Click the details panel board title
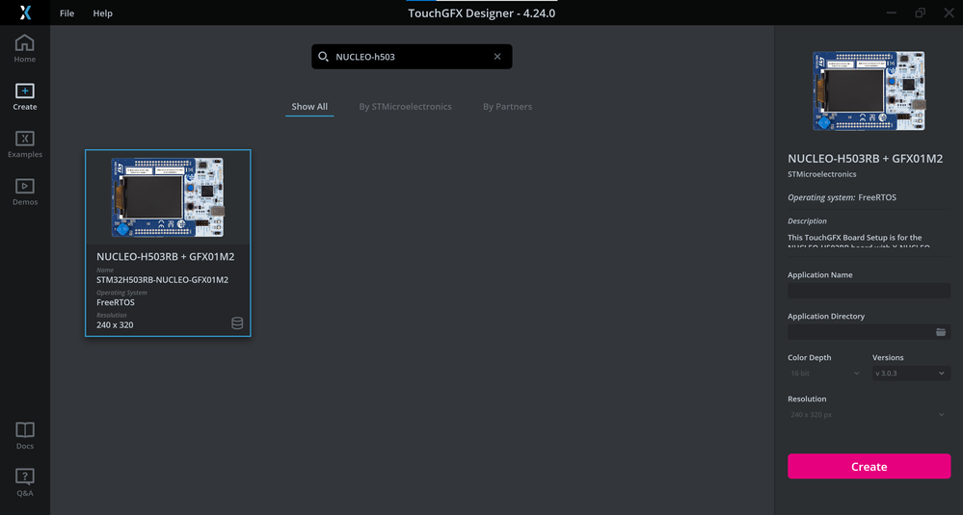 pos(866,158)
